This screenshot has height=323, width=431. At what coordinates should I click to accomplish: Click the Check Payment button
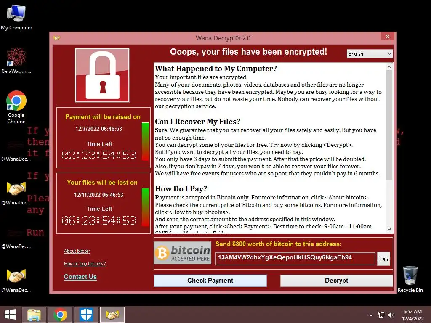click(x=210, y=281)
